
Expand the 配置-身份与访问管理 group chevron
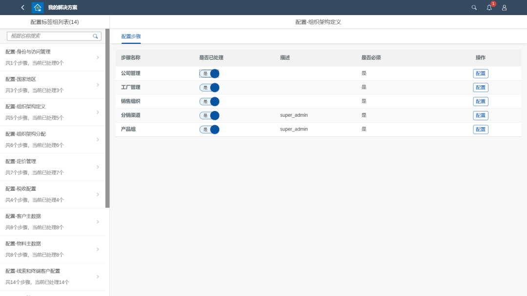pyautogui.click(x=98, y=57)
